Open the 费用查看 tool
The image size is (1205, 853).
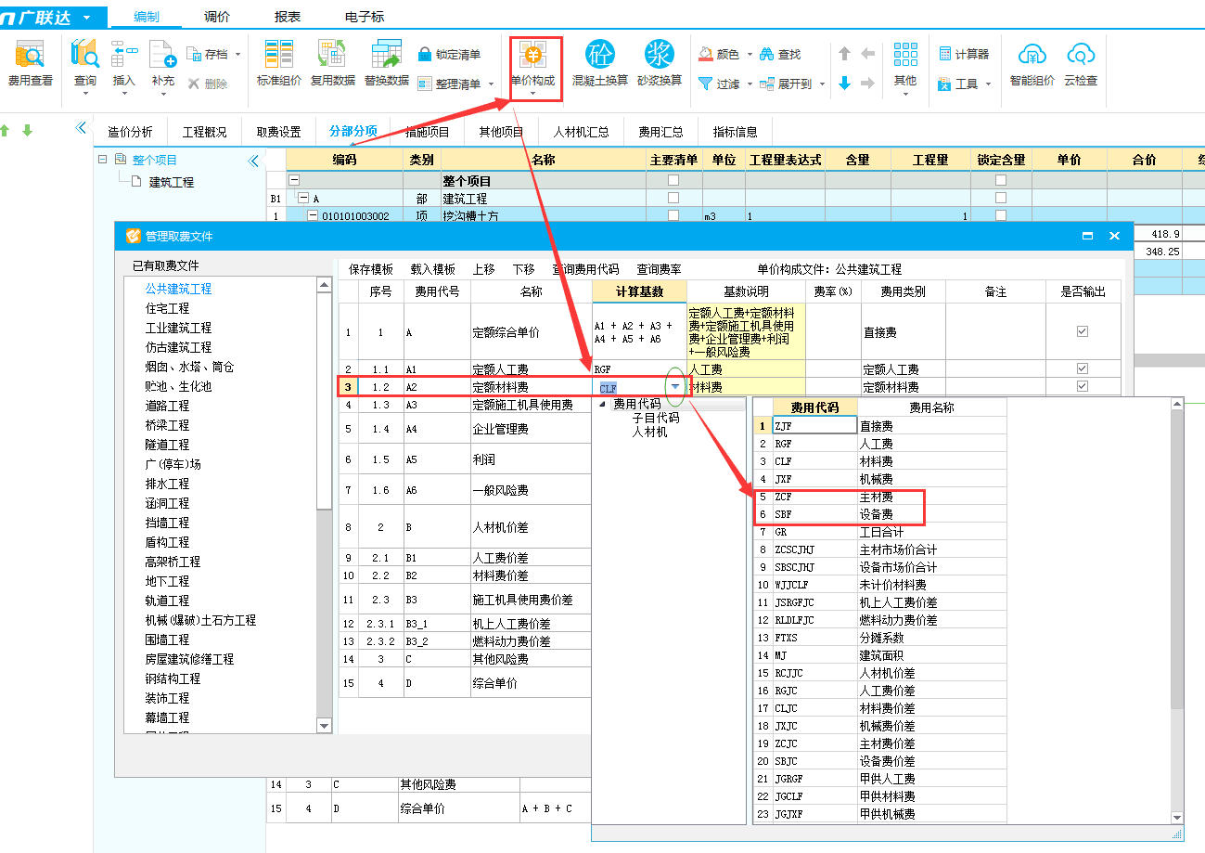31,63
